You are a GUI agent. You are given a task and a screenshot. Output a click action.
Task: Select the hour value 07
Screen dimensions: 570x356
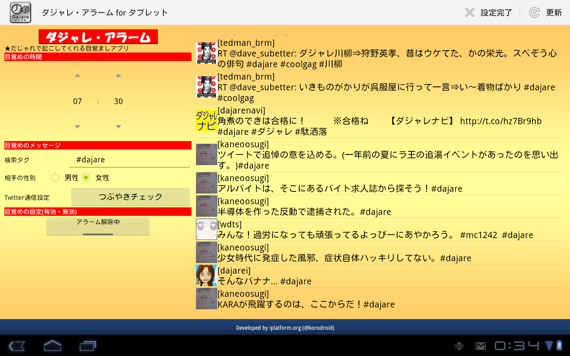tap(77, 101)
